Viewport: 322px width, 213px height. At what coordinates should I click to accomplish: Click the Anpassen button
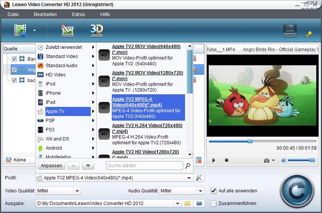[x=52, y=166]
